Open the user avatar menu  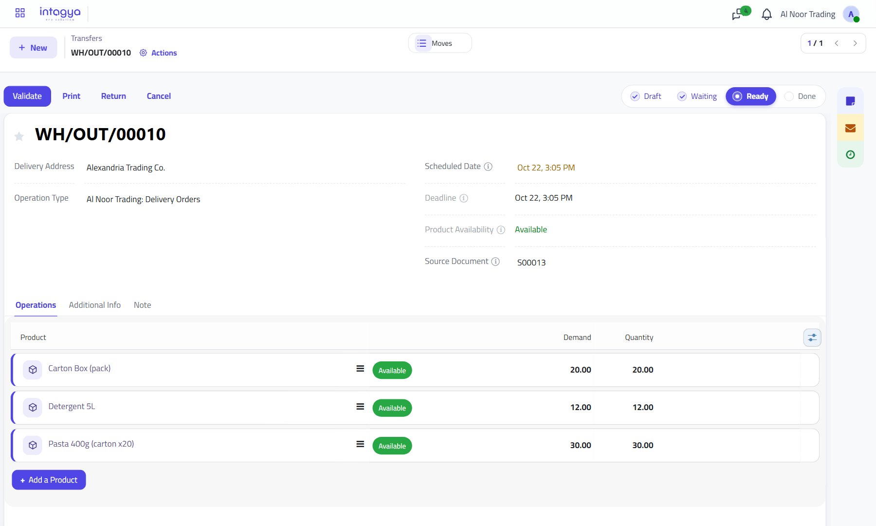coord(851,14)
